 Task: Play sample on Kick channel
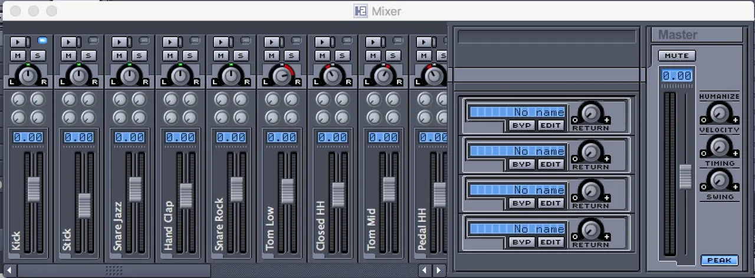tap(18, 42)
